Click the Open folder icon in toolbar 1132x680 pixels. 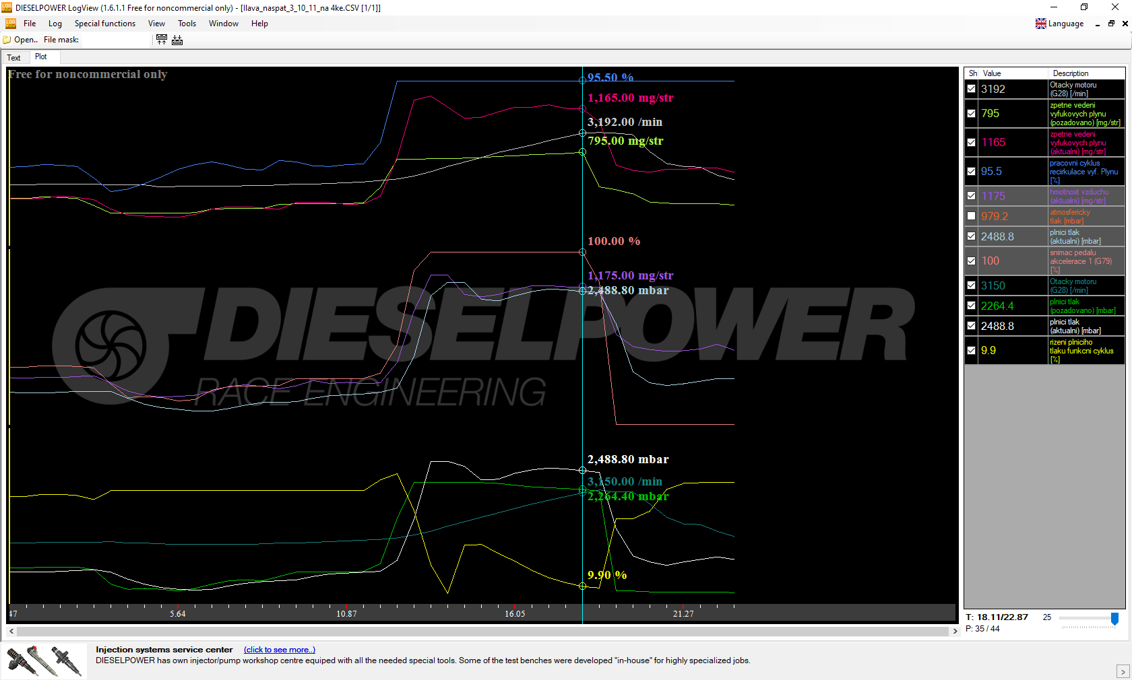[7, 40]
